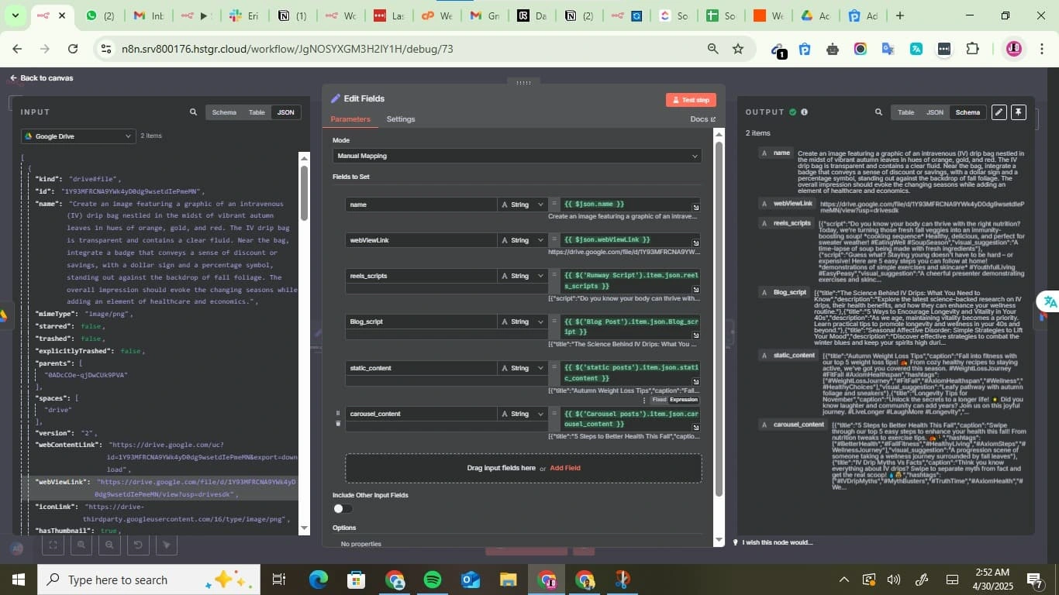Select the Parameters tab
This screenshot has width=1059, height=595.
[350, 119]
